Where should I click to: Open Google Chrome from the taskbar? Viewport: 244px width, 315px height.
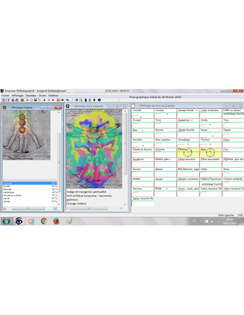(x=44, y=221)
